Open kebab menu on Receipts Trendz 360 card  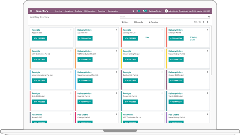(x=162, y=93)
